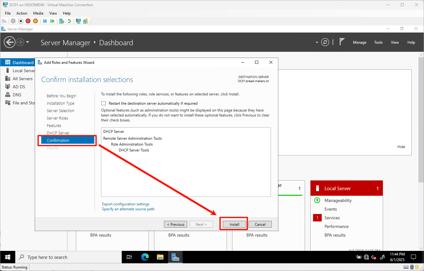This screenshot has height=271, width=424.
Task: Open the navigation history dropdown arrow
Action: pos(28,42)
